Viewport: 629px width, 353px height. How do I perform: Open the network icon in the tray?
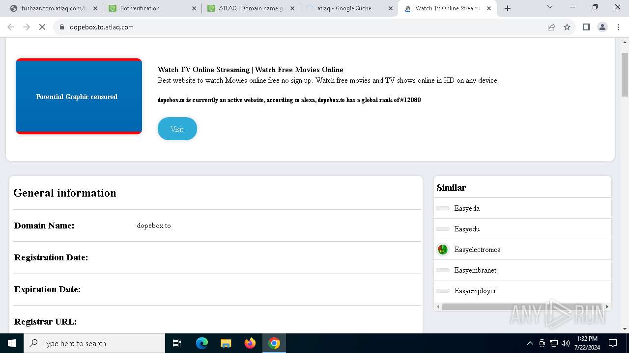tap(554, 343)
